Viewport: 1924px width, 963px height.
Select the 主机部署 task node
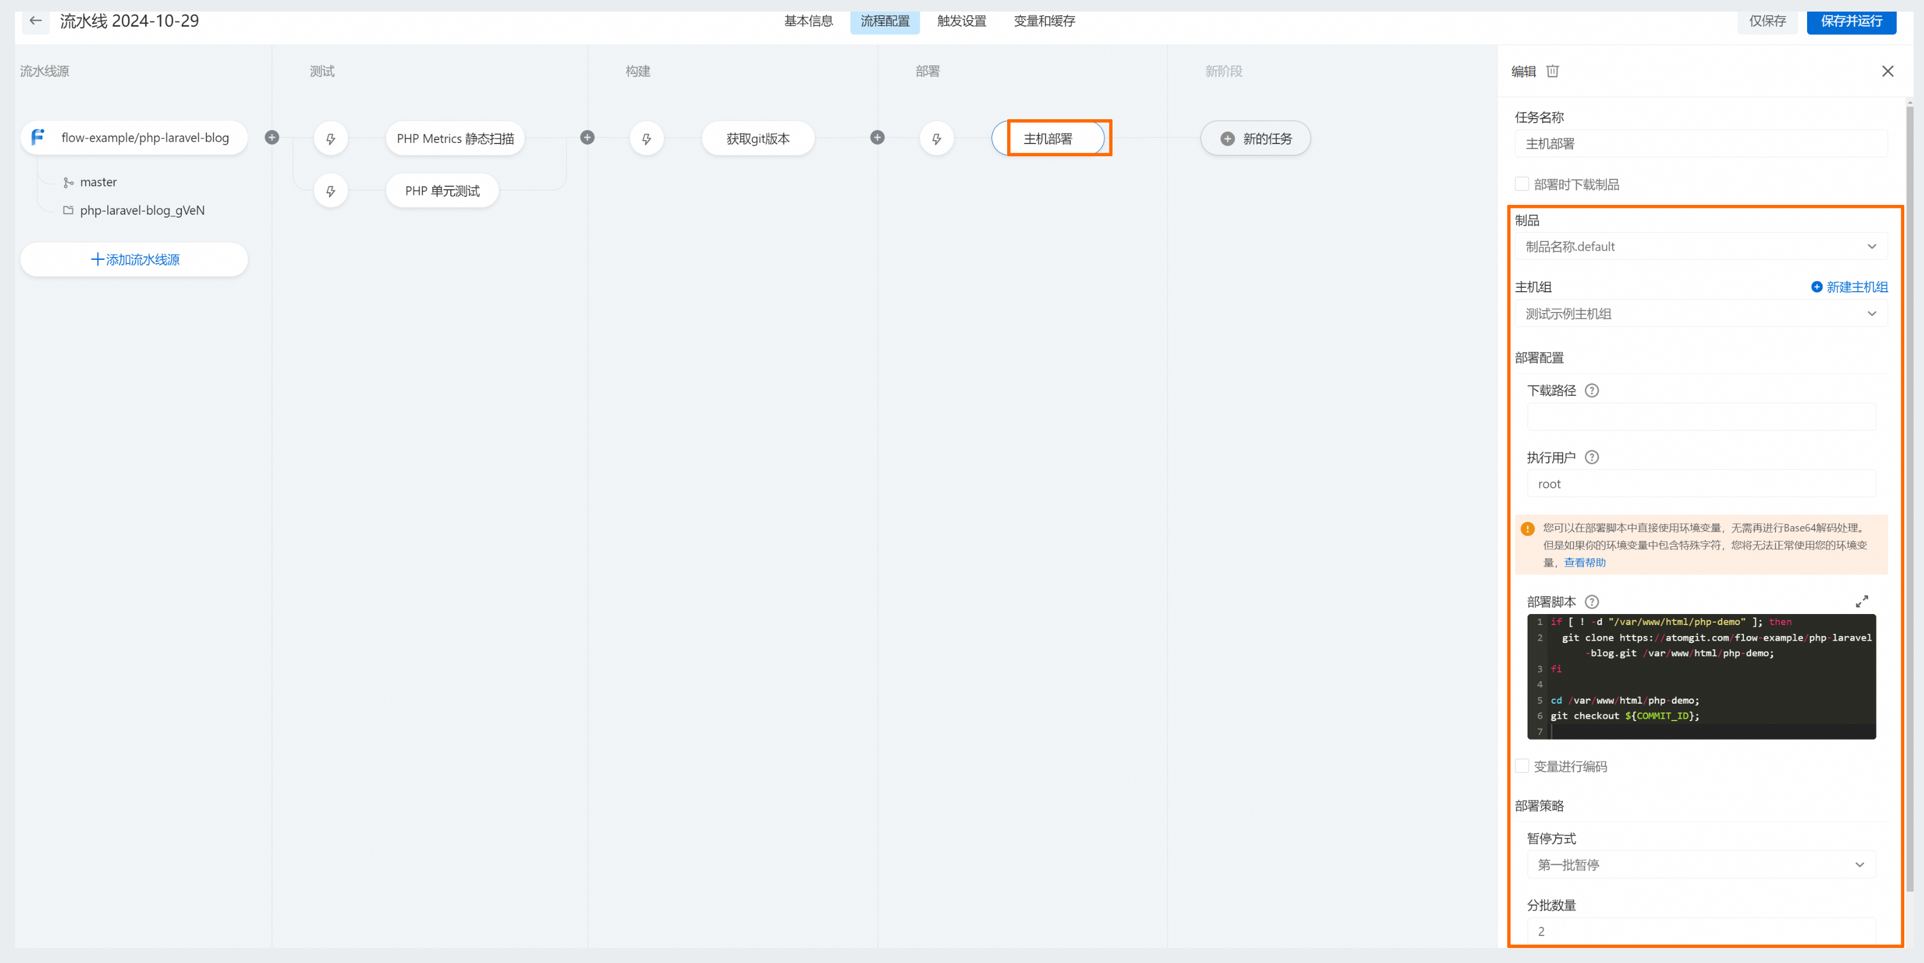pyautogui.click(x=1047, y=139)
